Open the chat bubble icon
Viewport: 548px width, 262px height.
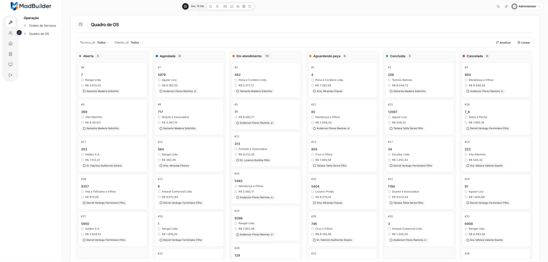click(x=232, y=6)
